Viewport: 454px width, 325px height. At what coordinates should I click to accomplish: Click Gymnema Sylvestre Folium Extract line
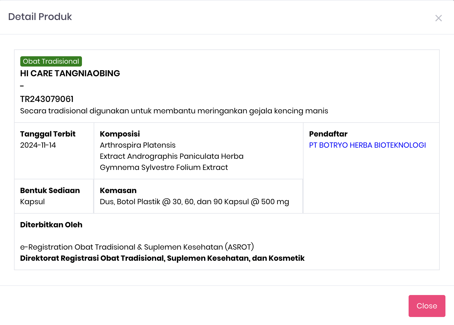coord(164,167)
